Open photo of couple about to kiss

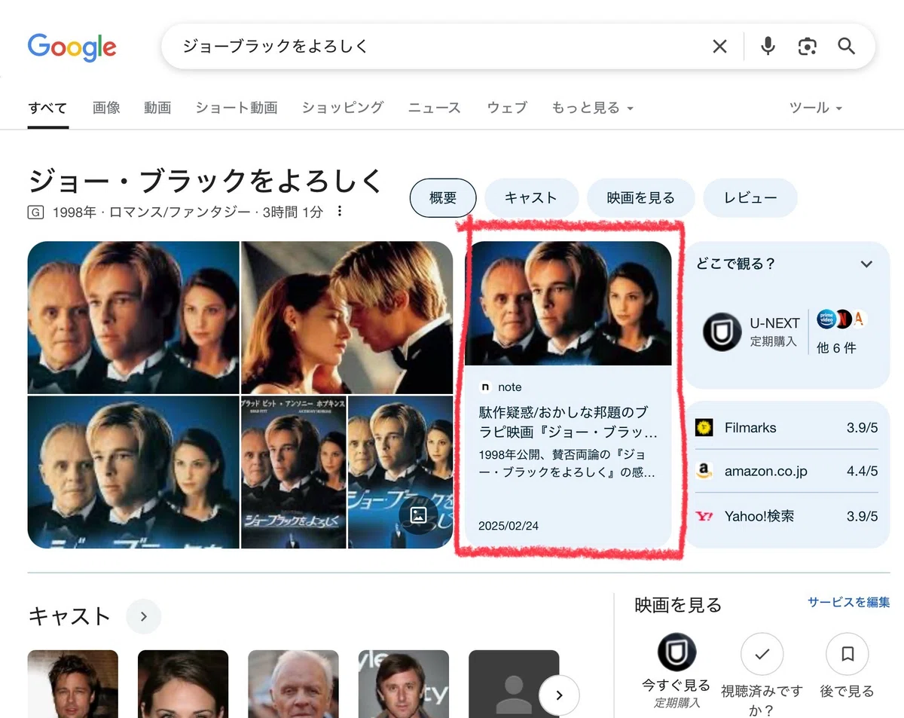[x=347, y=317]
